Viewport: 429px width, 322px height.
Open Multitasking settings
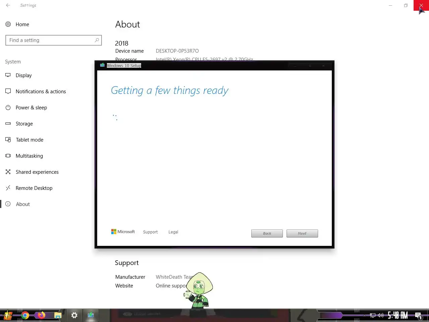click(x=29, y=156)
